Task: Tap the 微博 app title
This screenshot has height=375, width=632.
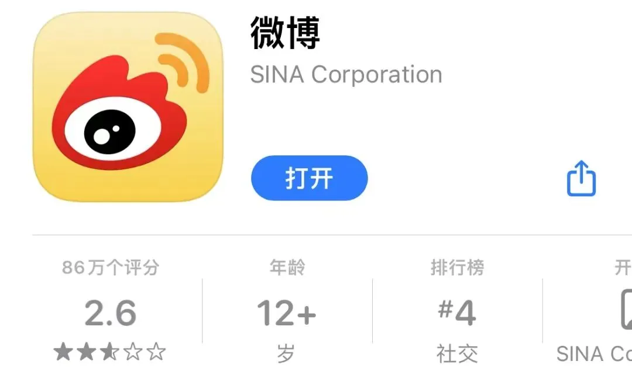Action: point(285,33)
